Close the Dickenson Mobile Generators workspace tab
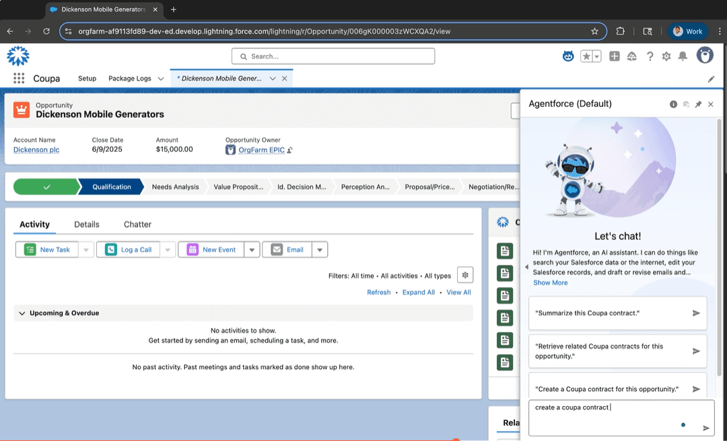 pos(285,79)
